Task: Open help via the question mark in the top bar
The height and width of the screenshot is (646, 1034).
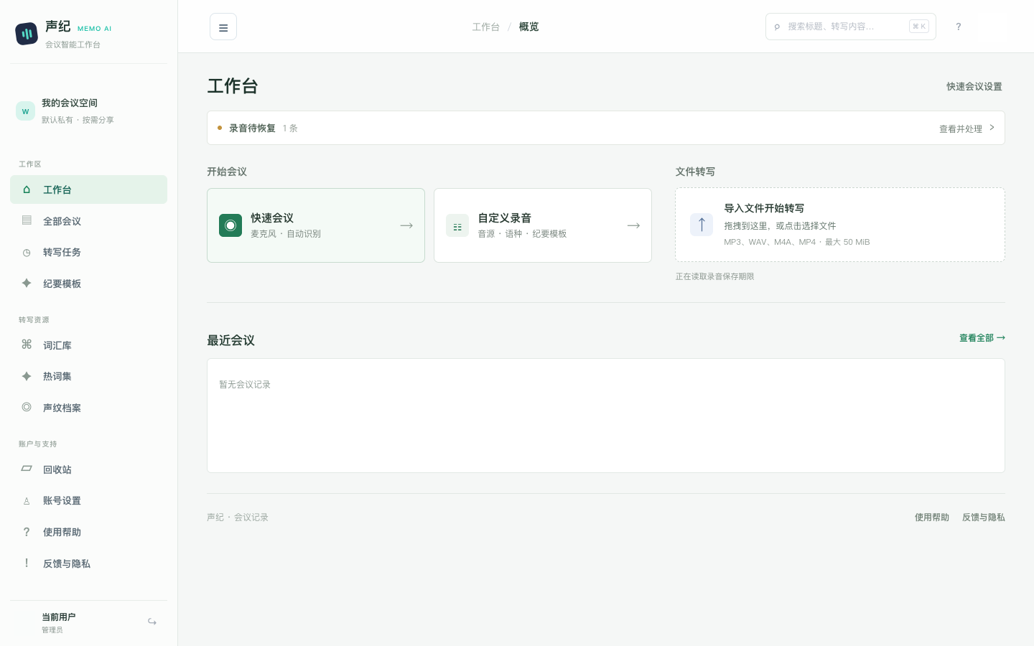Action: (x=958, y=27)
